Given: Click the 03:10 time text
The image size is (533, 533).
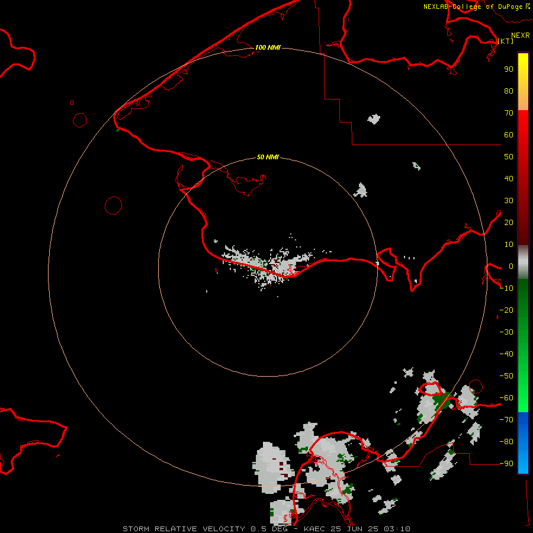Looking at the screenshot, I should coord(397,529).
